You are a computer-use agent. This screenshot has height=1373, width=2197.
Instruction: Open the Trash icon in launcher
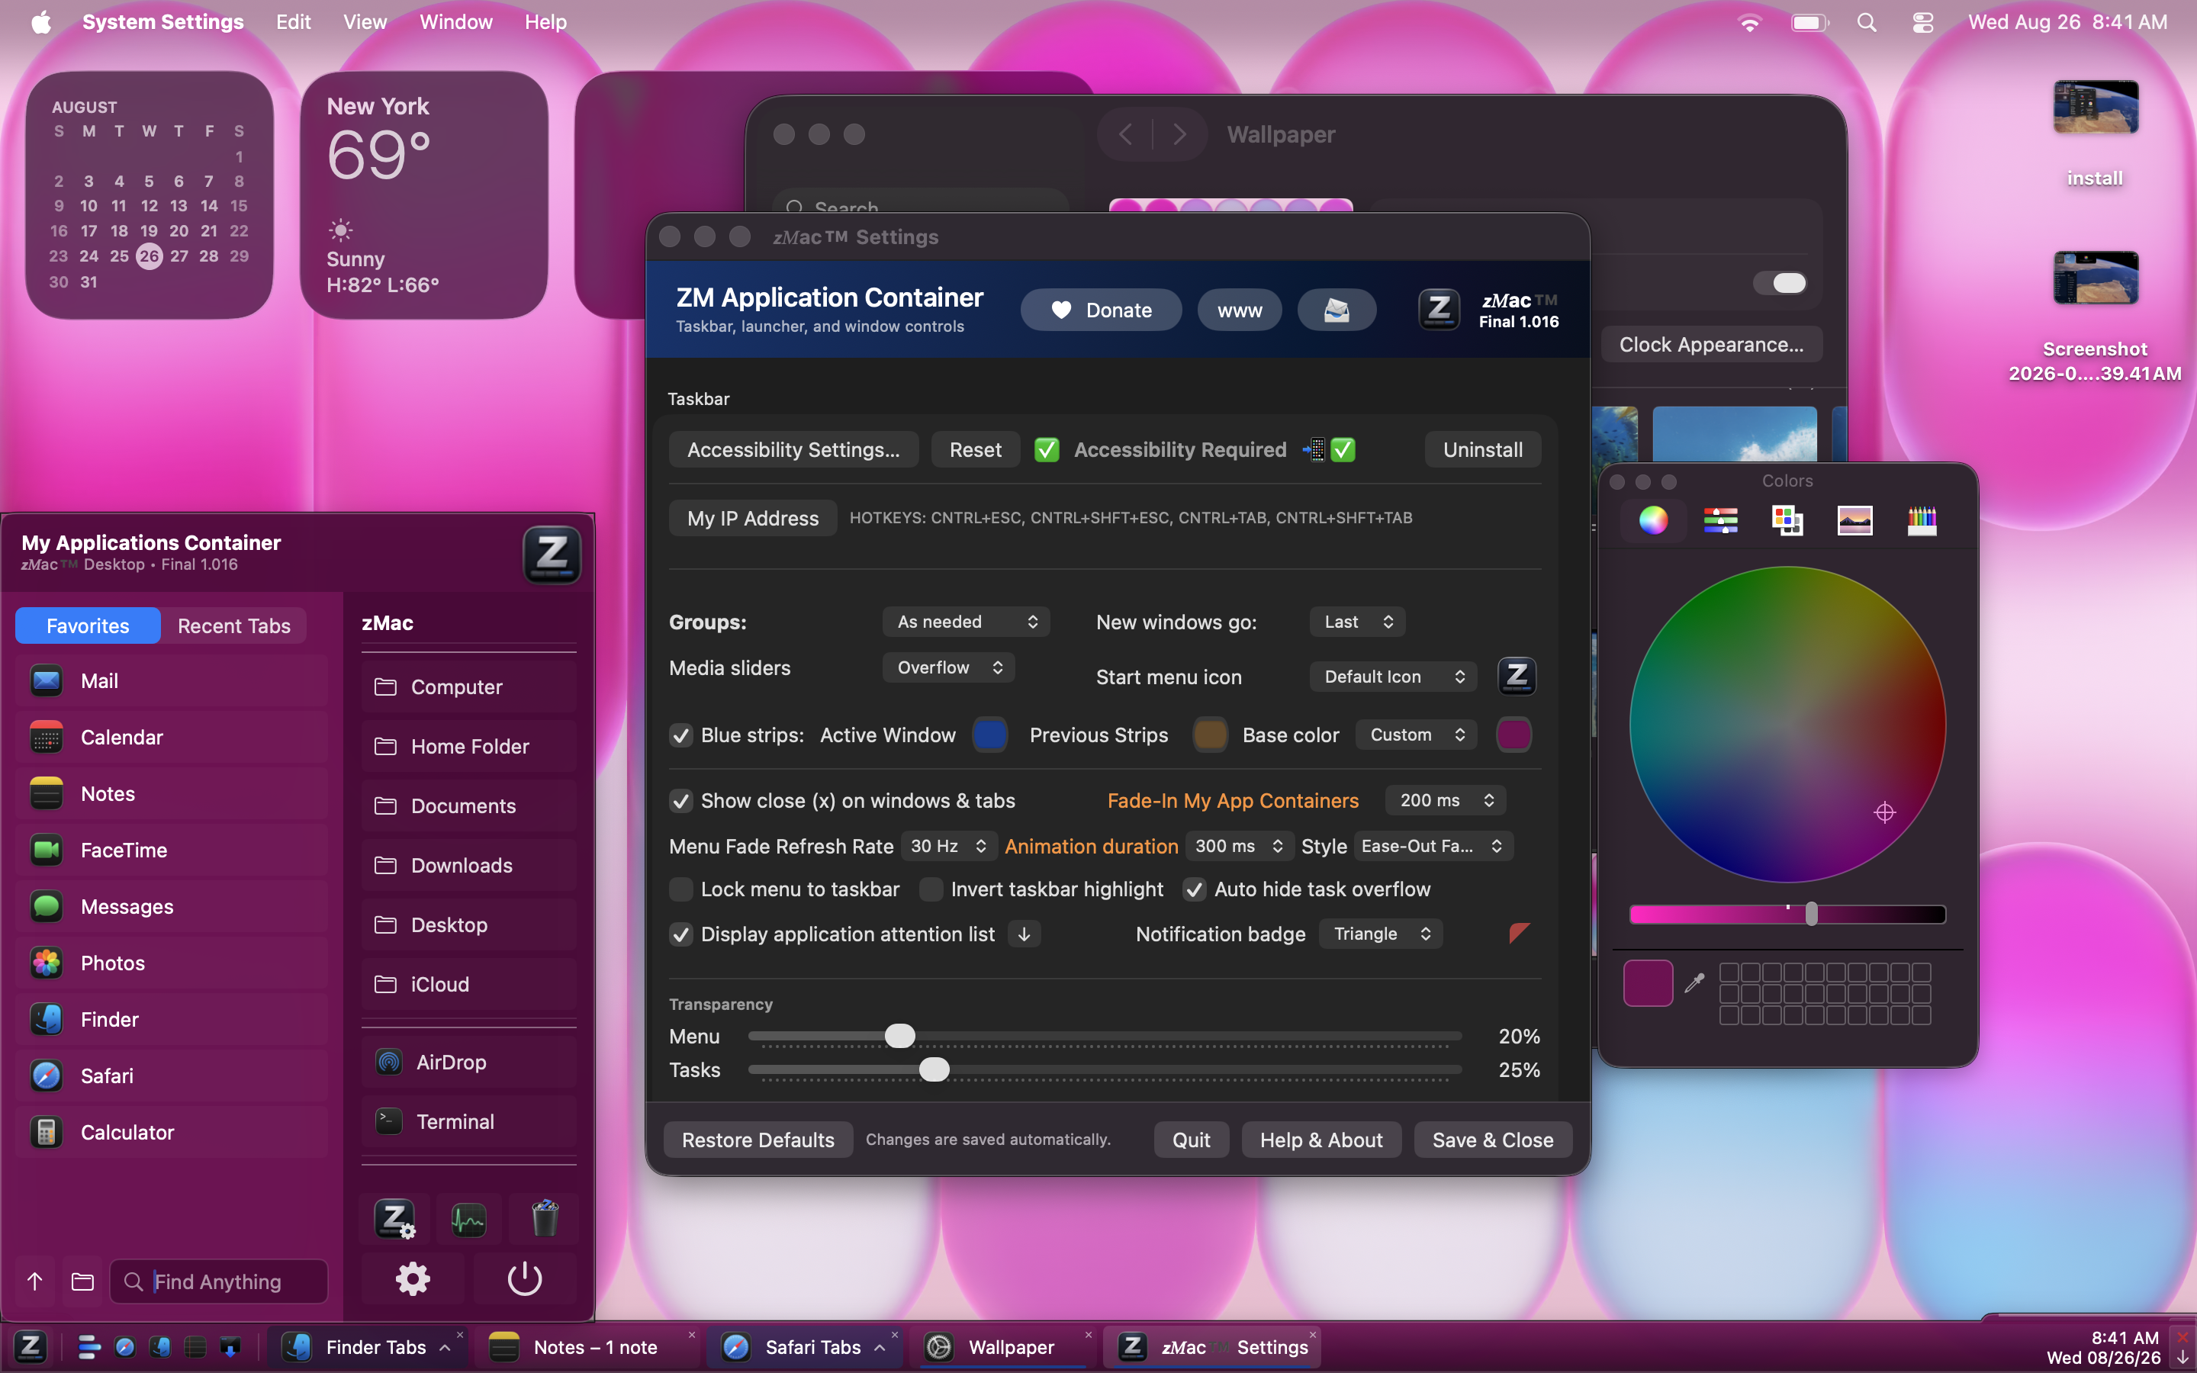click(545, 1219)
